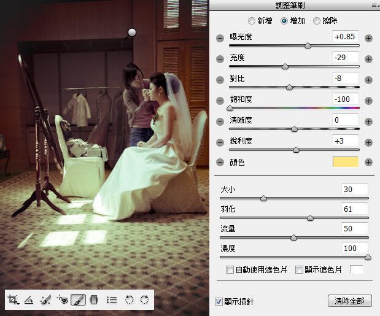
Task: Click the 亮度 value field -29
Action: coord(346,58)
